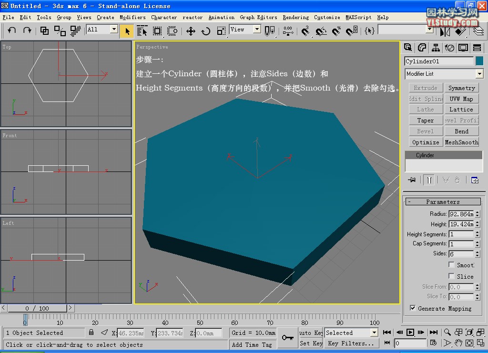Open the Motion panel tab icon

(449, 48)
